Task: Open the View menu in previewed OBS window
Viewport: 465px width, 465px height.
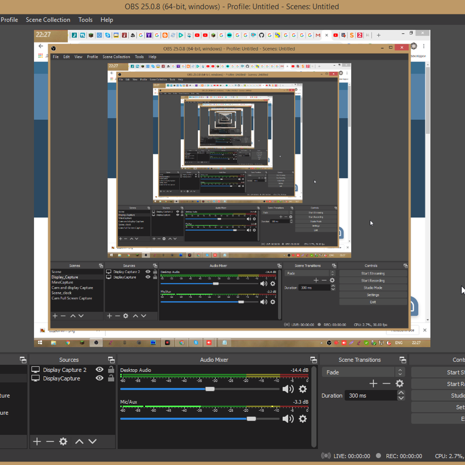Action: tap(78, 57)
